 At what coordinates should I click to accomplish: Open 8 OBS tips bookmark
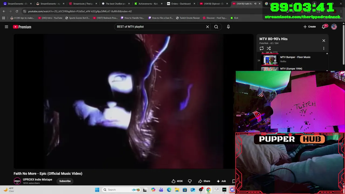tap(22, 18)
